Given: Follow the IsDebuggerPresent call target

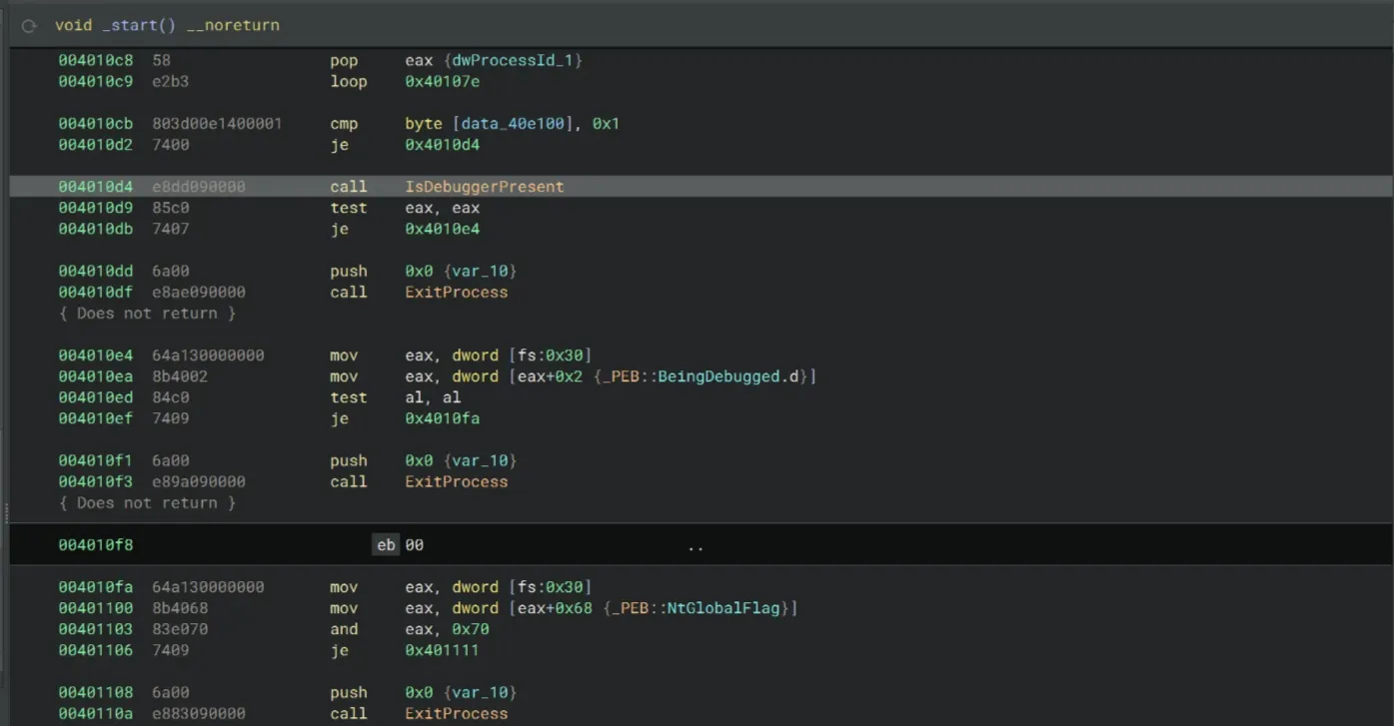Looking at the screenshot, I should pos(484,187).
